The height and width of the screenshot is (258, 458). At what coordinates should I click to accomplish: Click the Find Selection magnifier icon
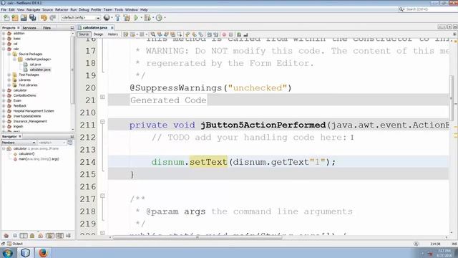(x=152, y=34)
